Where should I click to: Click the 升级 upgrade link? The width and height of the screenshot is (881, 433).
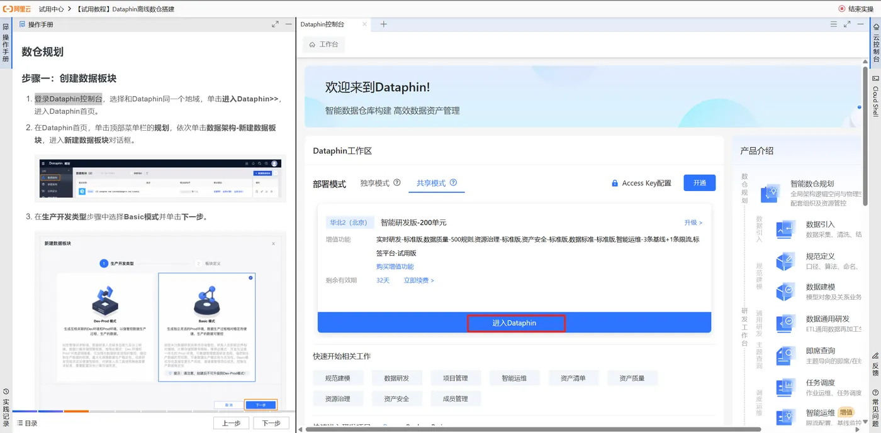(x=693, y=222)
